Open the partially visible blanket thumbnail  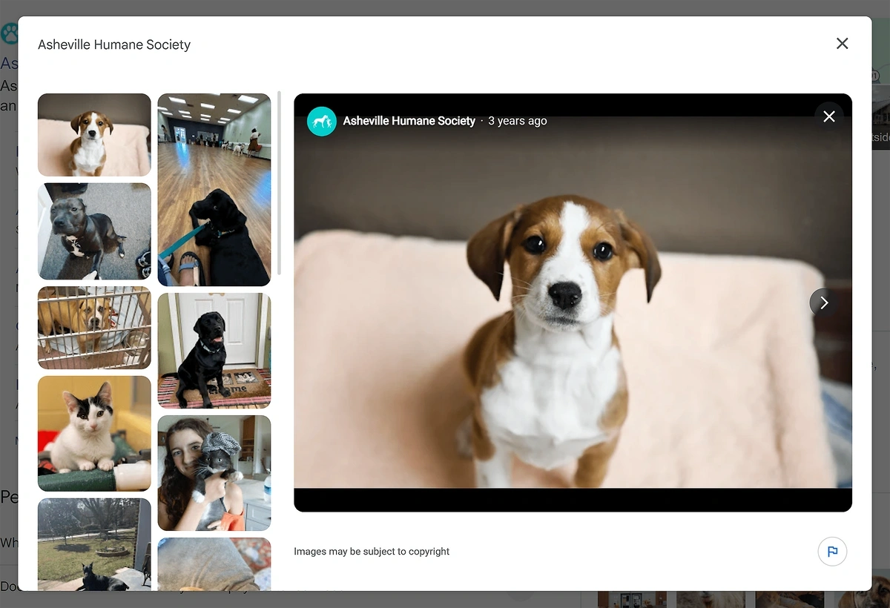click(214, 564)
